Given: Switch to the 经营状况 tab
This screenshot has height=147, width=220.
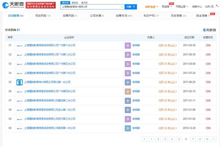Looking at the screenshot, I should coord(124,16).
